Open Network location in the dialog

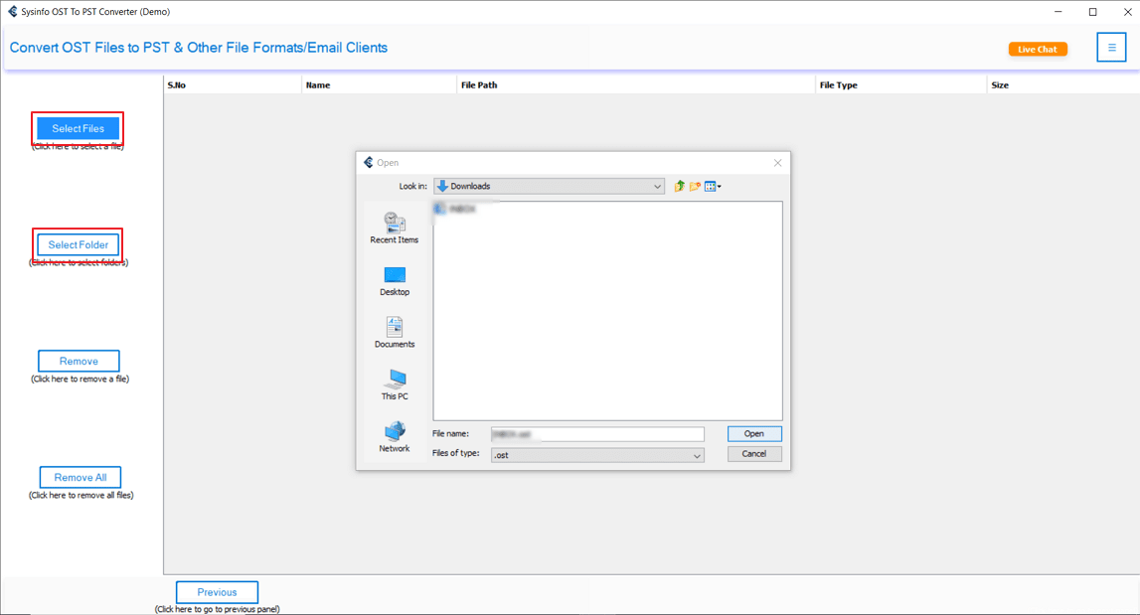[x=394, y=437]
